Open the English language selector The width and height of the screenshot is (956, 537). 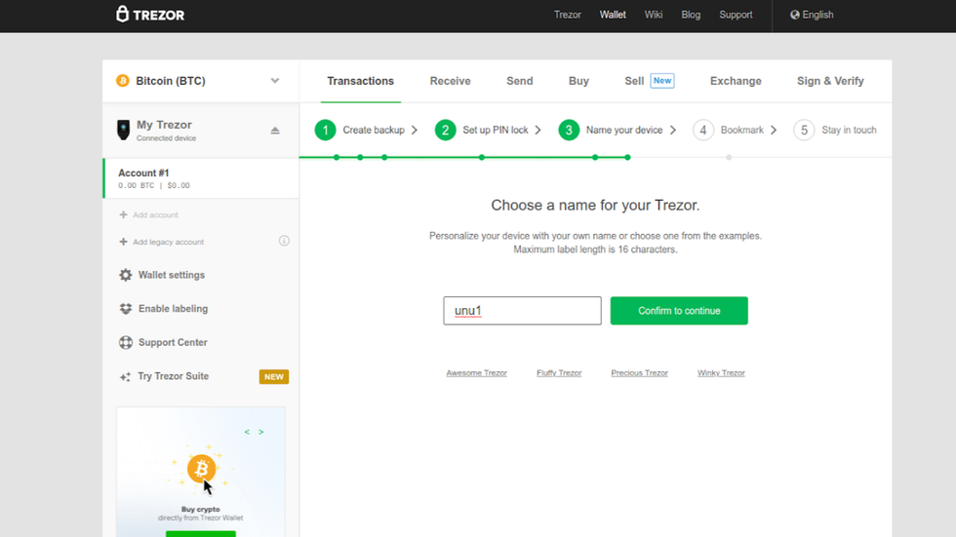pos(812,15)
